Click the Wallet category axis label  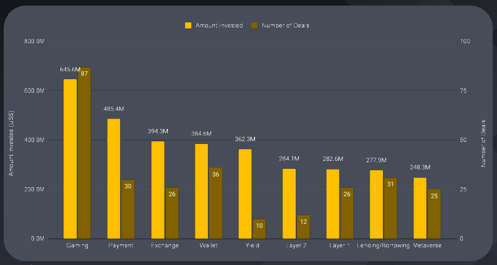click(209, 245)
